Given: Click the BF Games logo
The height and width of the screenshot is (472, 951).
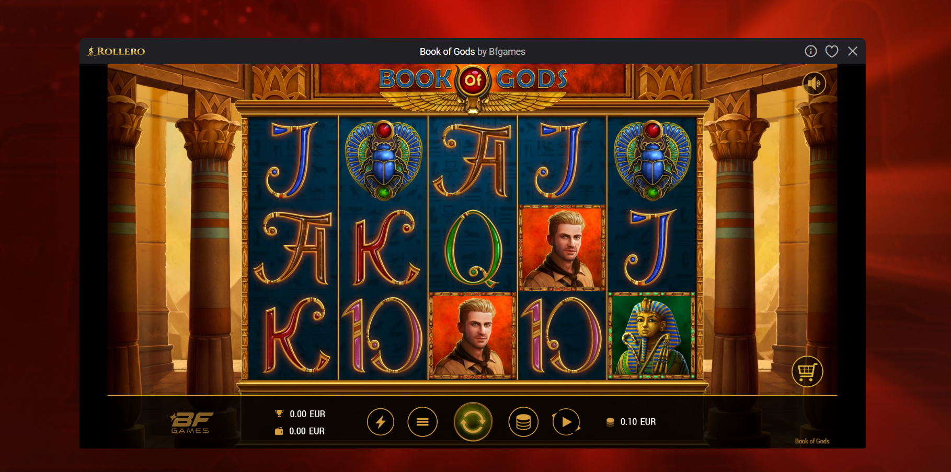Looking at the screenshot, I should coord(191,423).
